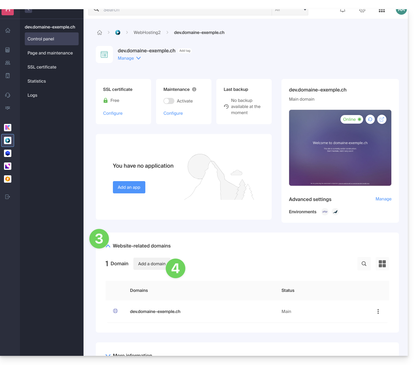Expand the More information section
This screenshot has height=365, width=417.
click(108, 355)
